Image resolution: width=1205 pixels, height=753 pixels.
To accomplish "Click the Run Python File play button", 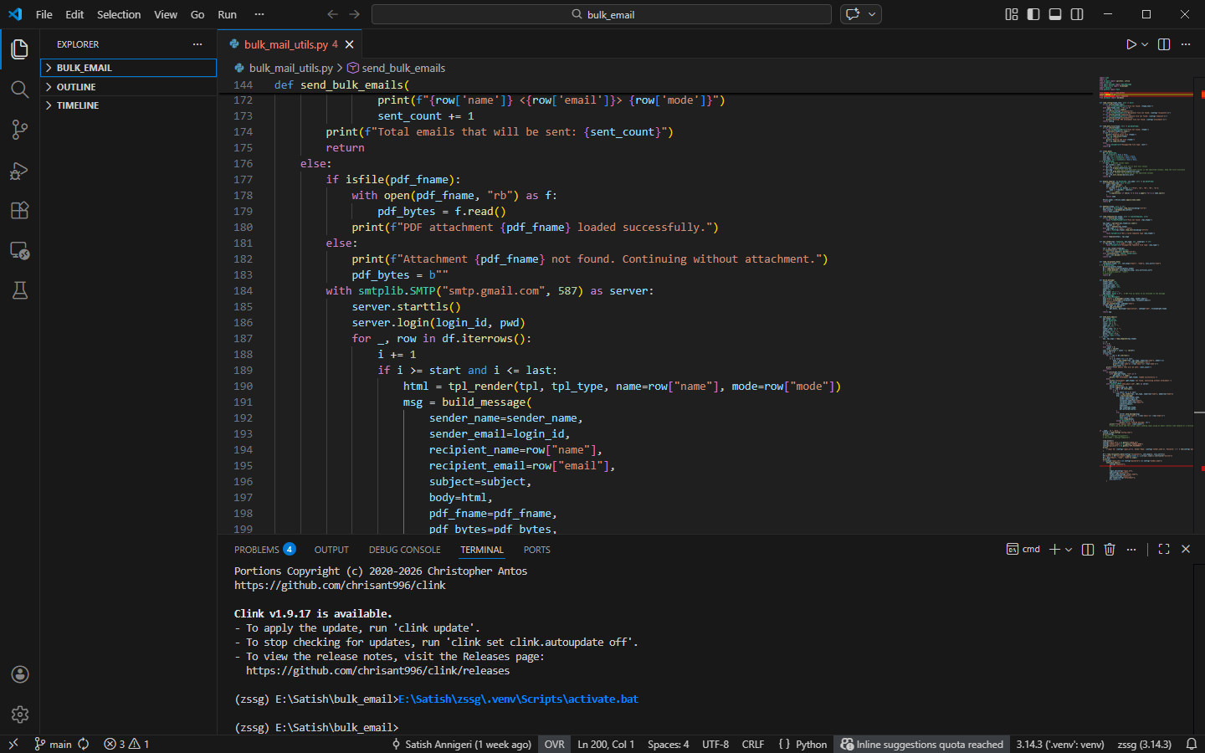I will (x=1131, y=44).
